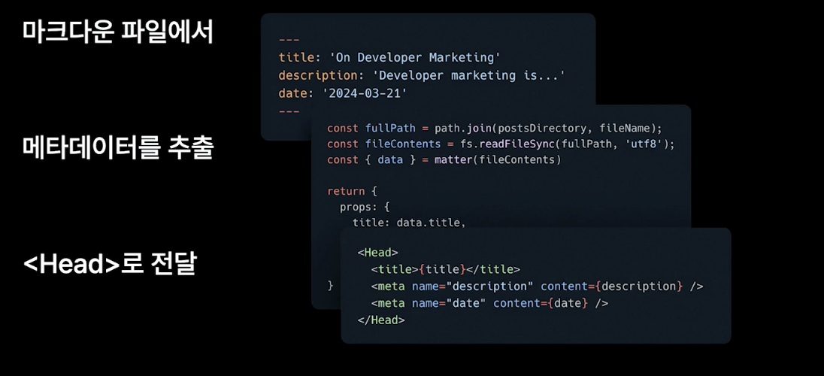824x376 pixels.
Task: Click the const fileContents readFileSync line
Action: [500, 144]
